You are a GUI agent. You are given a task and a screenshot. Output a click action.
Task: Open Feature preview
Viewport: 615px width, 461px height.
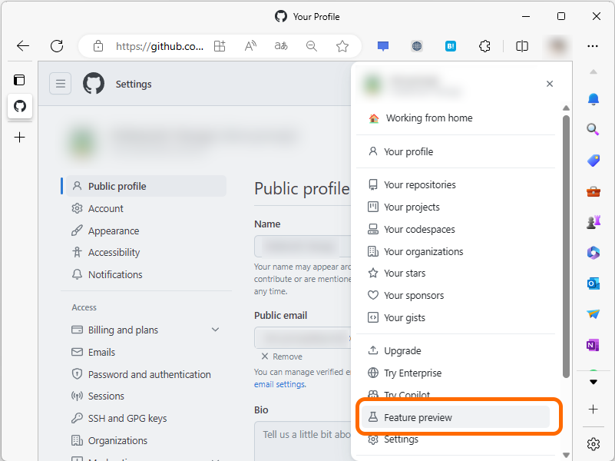click(x=456, y=417)
